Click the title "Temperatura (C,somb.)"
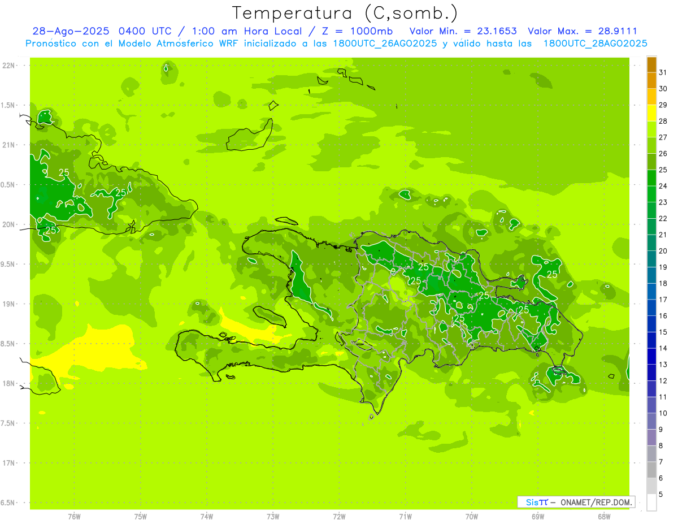The width and height of the screenshot is (678, 524). pos(345,13)
